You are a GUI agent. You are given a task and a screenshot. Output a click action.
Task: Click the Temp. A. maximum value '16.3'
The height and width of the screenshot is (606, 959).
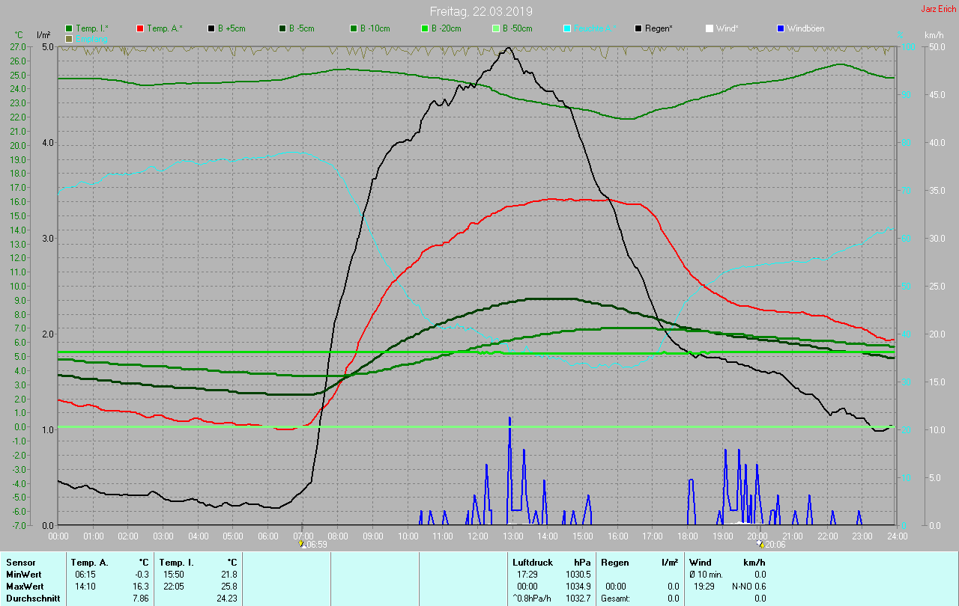(141, 587)
